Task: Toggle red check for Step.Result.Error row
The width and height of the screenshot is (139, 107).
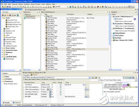Action: pos(88,97)
